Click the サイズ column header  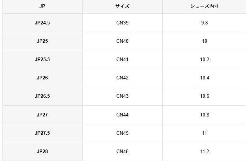click(122, 6)
